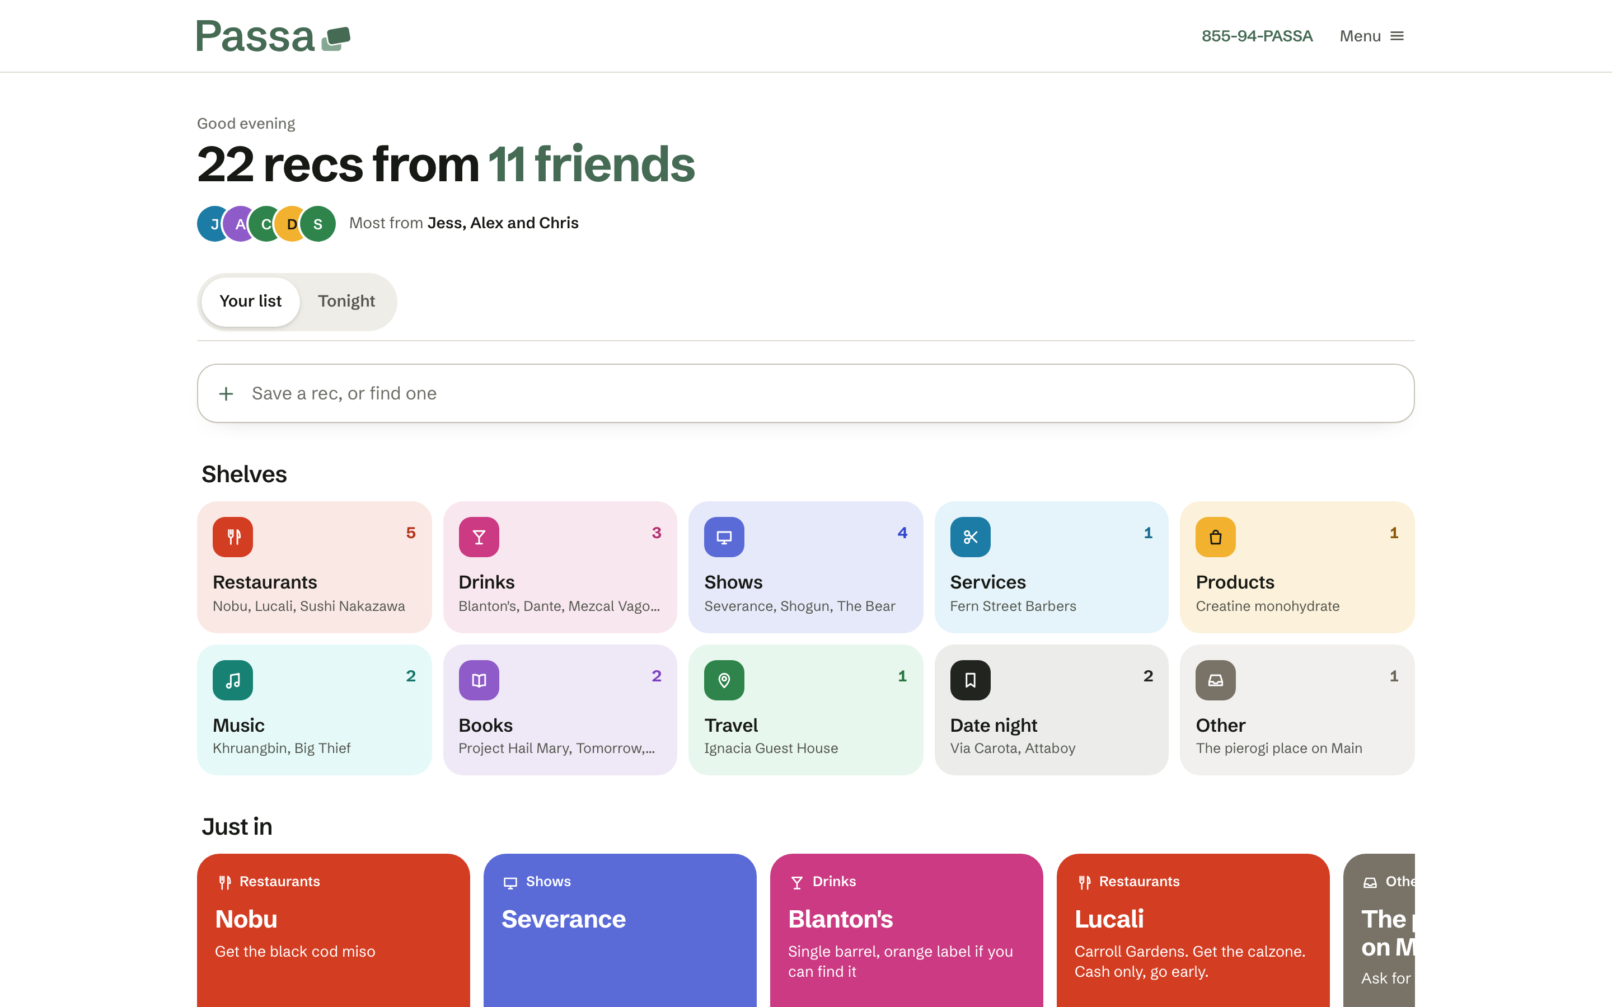Click the Travel map pin shelf icon
The width and height of the screenshot is (1612, 1007).
tap(724, 680)
